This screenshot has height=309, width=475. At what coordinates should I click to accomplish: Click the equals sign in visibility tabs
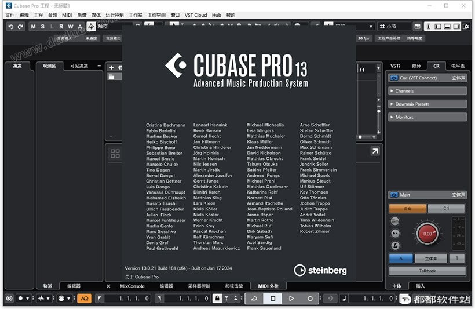pyautogui.click(x=99, y=66)
